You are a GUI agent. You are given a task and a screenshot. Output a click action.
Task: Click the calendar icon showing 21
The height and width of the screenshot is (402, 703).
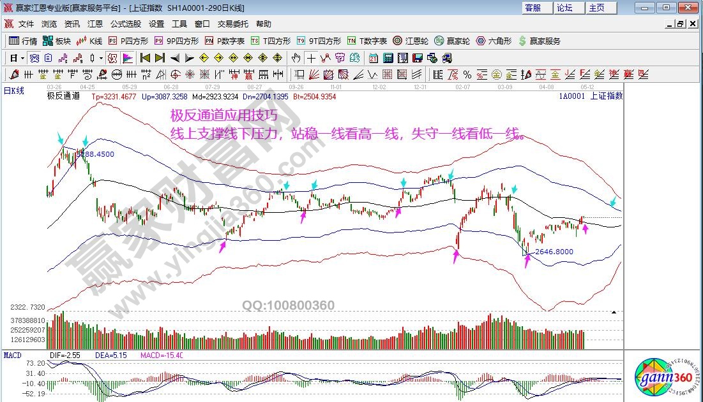(374, 58)
